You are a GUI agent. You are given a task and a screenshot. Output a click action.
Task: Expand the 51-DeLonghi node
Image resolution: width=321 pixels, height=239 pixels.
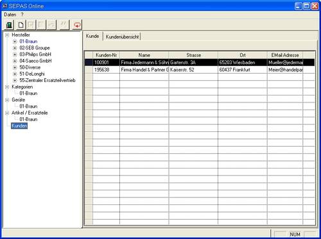(15, 74)
